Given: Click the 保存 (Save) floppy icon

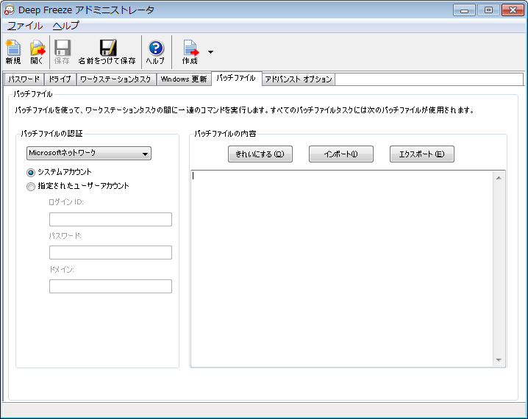Looking at the screenshot, I should pos(63,51).
